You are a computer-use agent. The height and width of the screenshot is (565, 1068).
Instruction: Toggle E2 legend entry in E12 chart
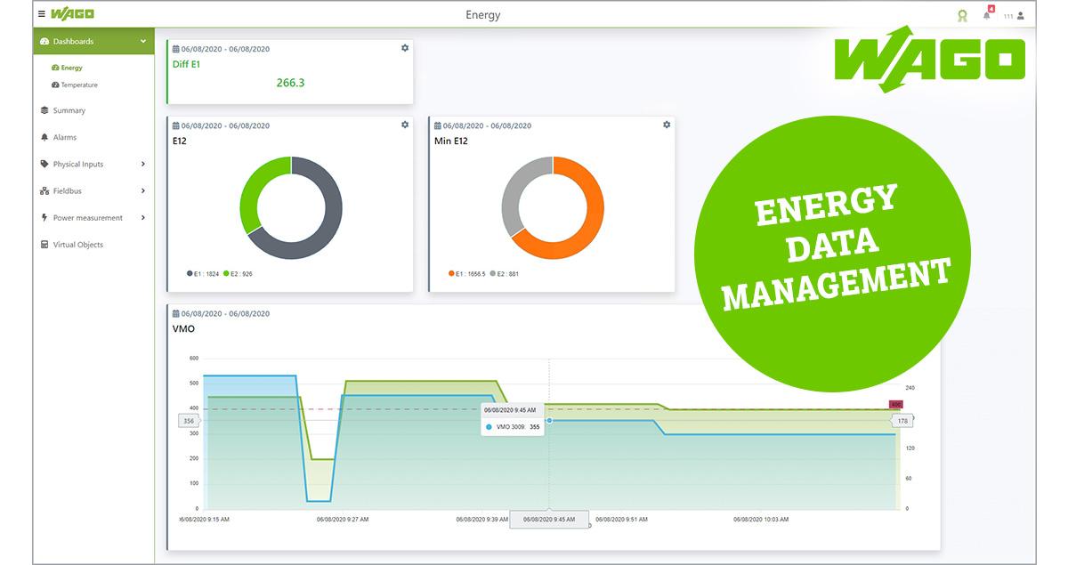(238, 273)
